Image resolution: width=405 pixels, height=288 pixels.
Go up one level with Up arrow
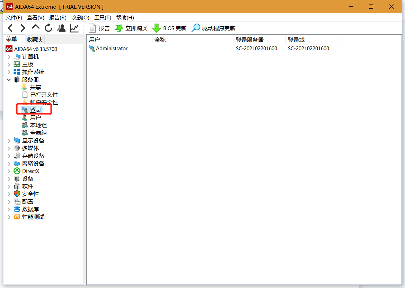[x=36, y=28]
